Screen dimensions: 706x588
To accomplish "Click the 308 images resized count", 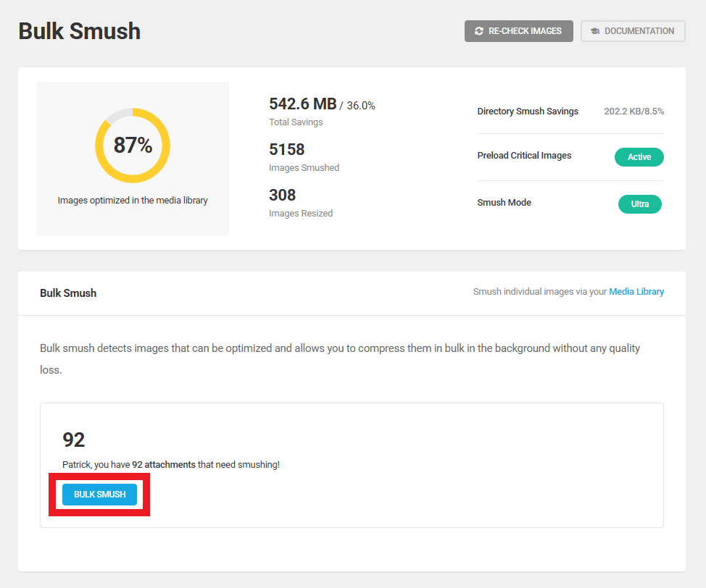I will [283, 196].
